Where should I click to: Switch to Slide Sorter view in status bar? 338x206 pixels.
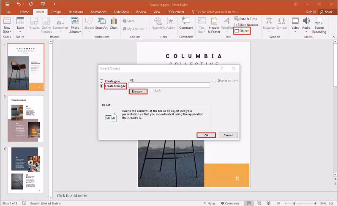pyautogui.click(x=259, y=203)
